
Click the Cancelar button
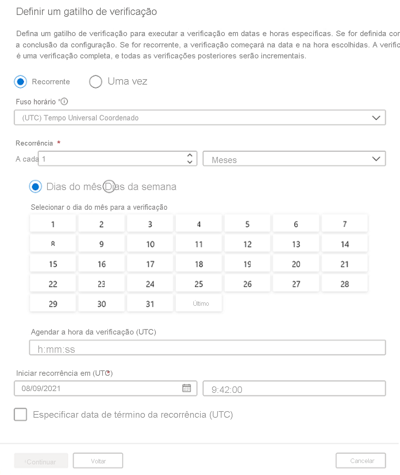coord(361,460)
